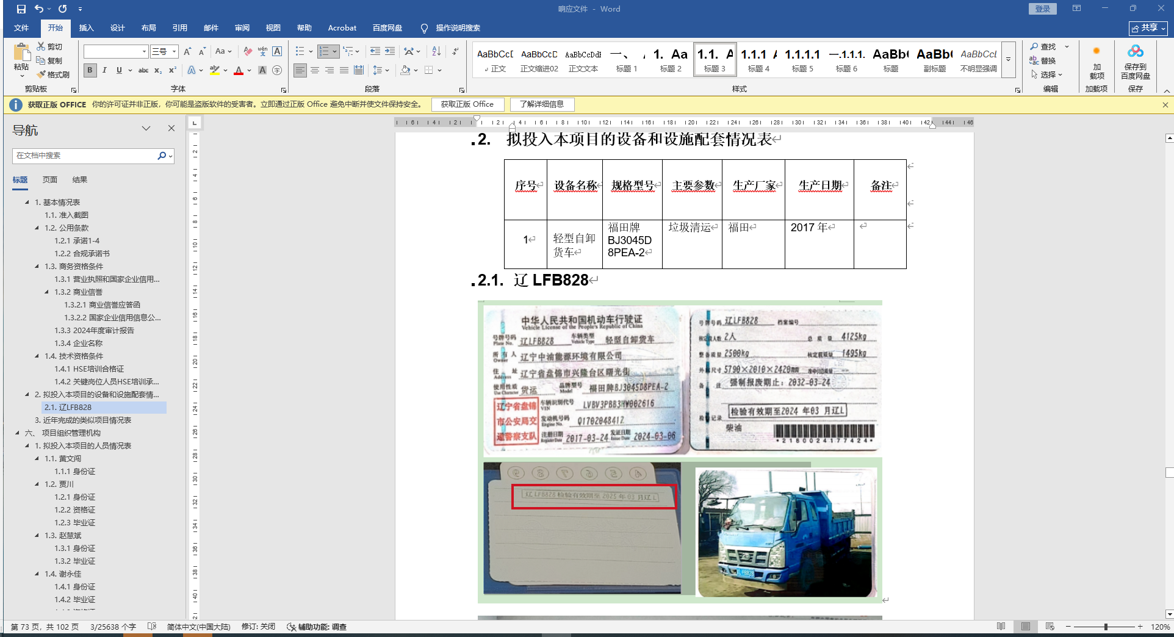The width and height of the screenshot is (1174, 637).
Task: Apply the yellow text highlight color
Action: [214, 70]
